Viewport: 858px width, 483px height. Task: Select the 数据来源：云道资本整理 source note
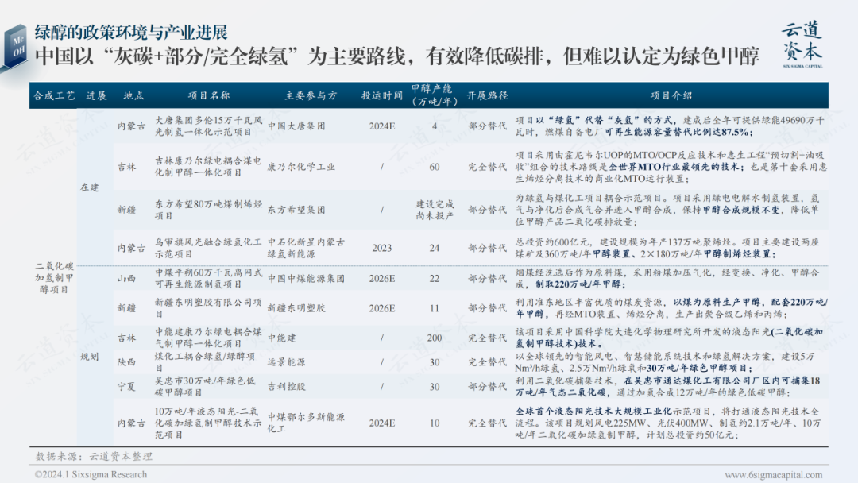click(94, 456)
